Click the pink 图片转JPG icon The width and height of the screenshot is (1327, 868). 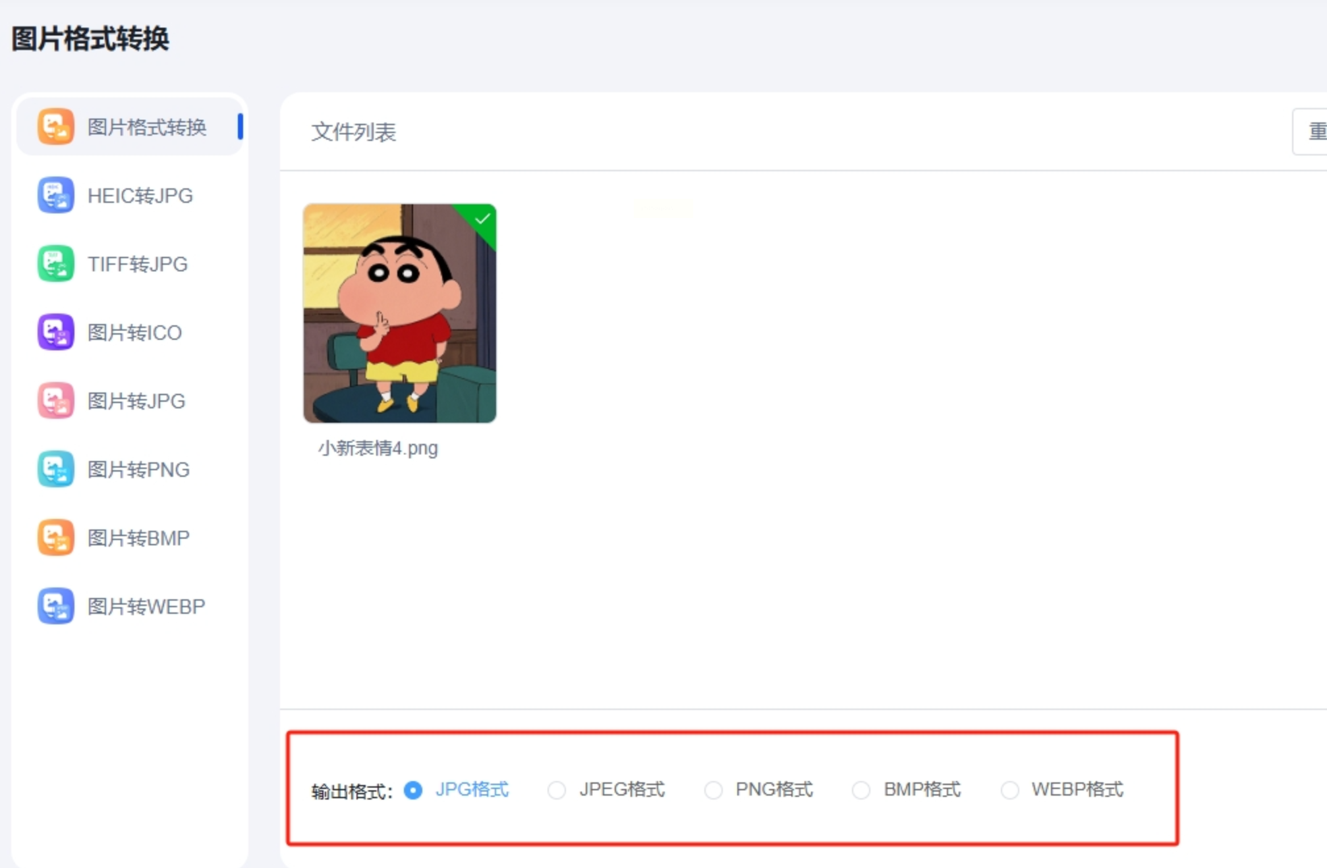55,400
